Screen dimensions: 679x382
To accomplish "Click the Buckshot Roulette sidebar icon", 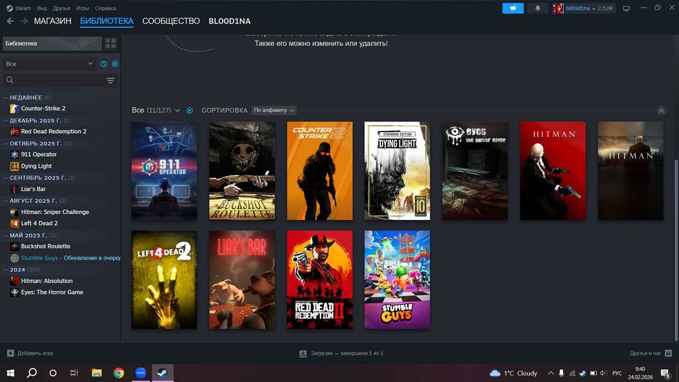I will point(14,246).
